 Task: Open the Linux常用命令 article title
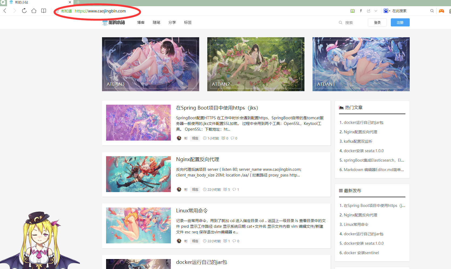(x=192, y=211)
